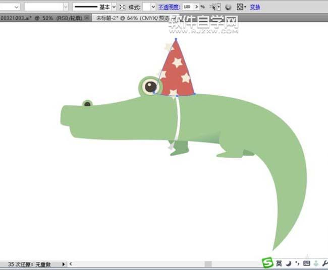
Task: Click the icon between stroke and 样式 label
Action: coord(122,7)
